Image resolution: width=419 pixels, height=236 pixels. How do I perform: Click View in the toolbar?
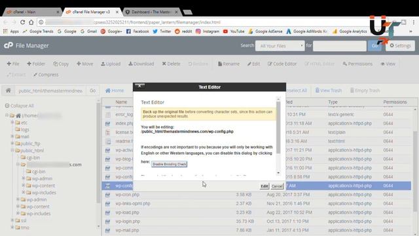click(x=388, y=64)
